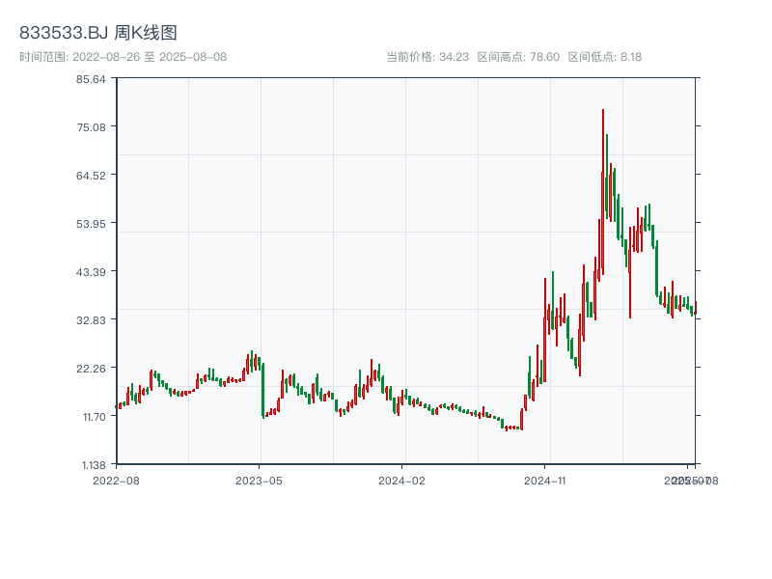Click the chart title 833533.BJ 周K线图

click(x=98, y=33)
